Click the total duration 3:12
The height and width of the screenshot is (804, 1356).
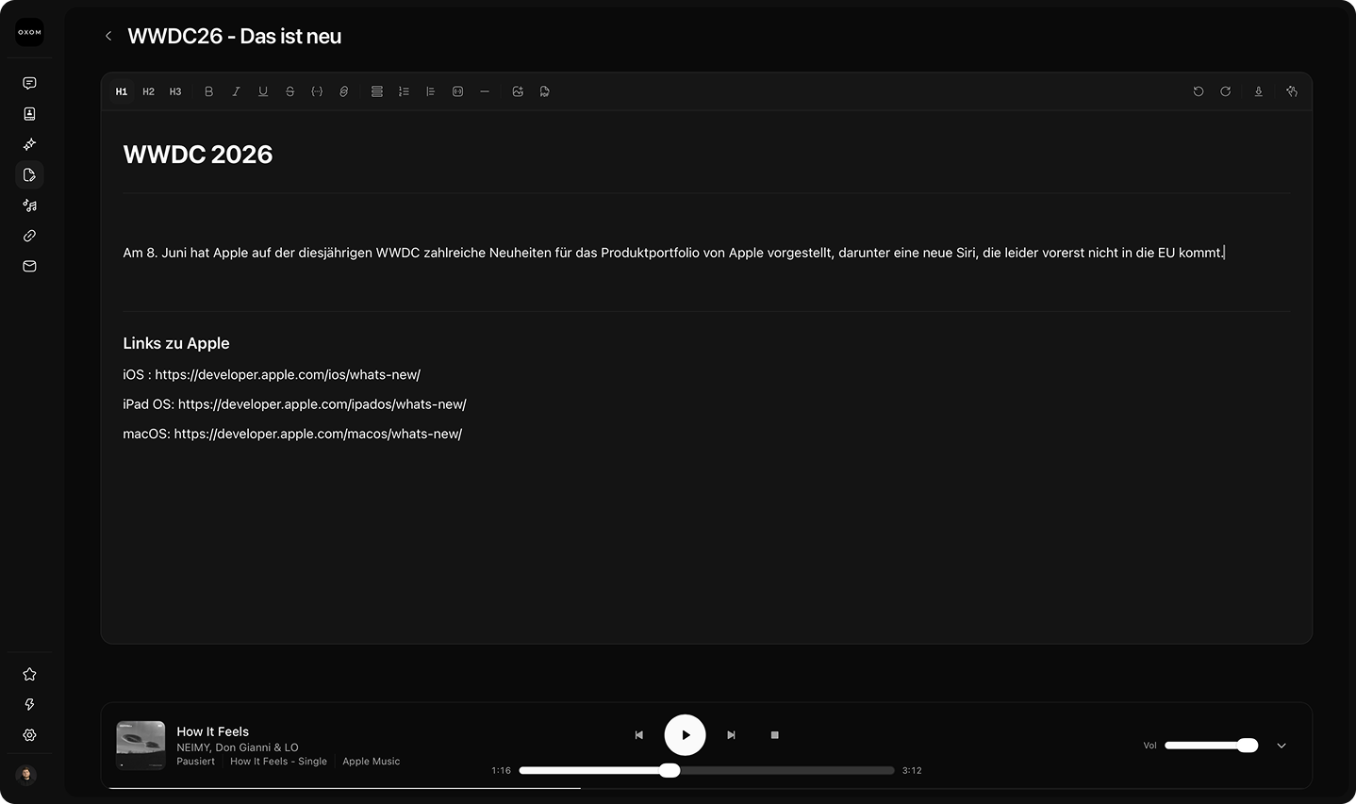(912, 770)
